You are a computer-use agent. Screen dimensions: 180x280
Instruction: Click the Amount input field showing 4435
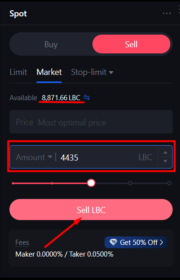tap(91, 157)
